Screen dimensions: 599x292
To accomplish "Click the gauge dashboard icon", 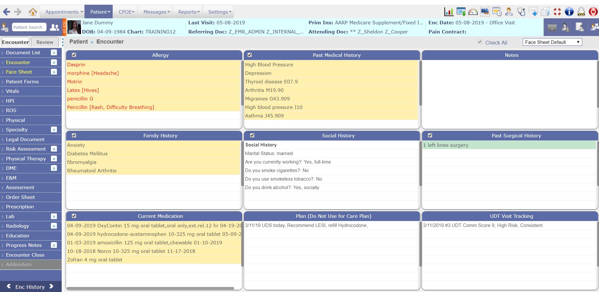I will coord(473,12).
